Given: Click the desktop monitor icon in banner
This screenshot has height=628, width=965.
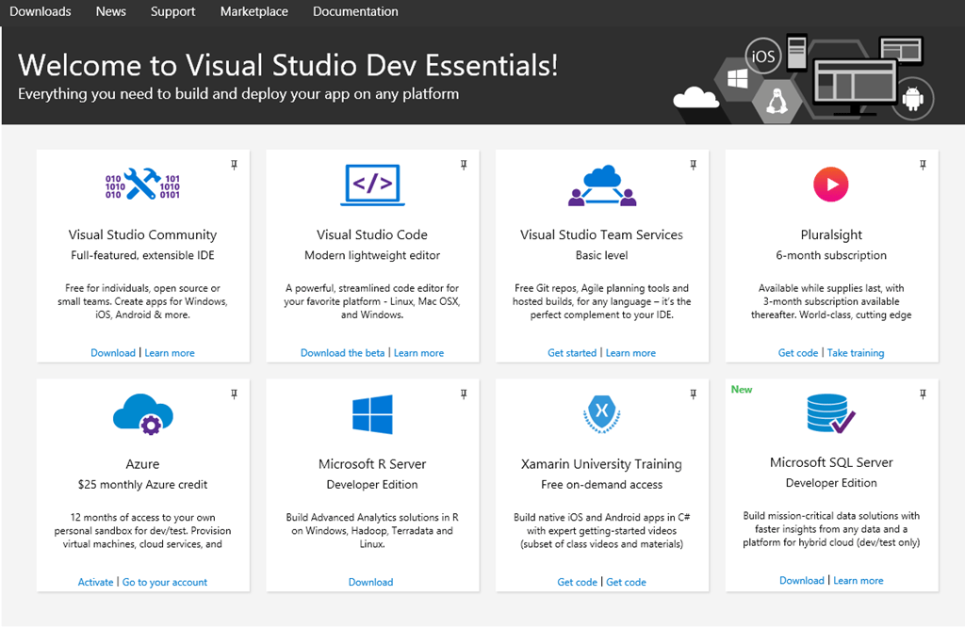Looking at the screenshot, I should (x=854, y=88).
